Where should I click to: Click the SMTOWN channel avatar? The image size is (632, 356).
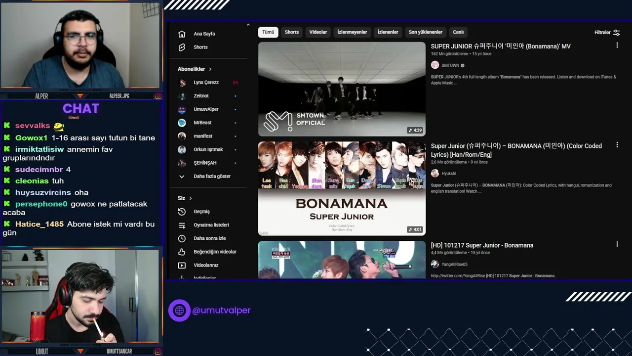[435, 65]
